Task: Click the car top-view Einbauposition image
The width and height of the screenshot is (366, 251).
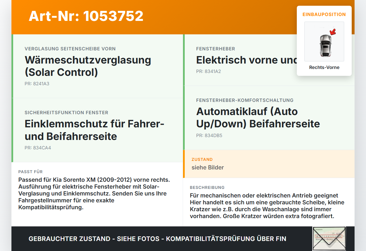Action: [x=324, y=41]
